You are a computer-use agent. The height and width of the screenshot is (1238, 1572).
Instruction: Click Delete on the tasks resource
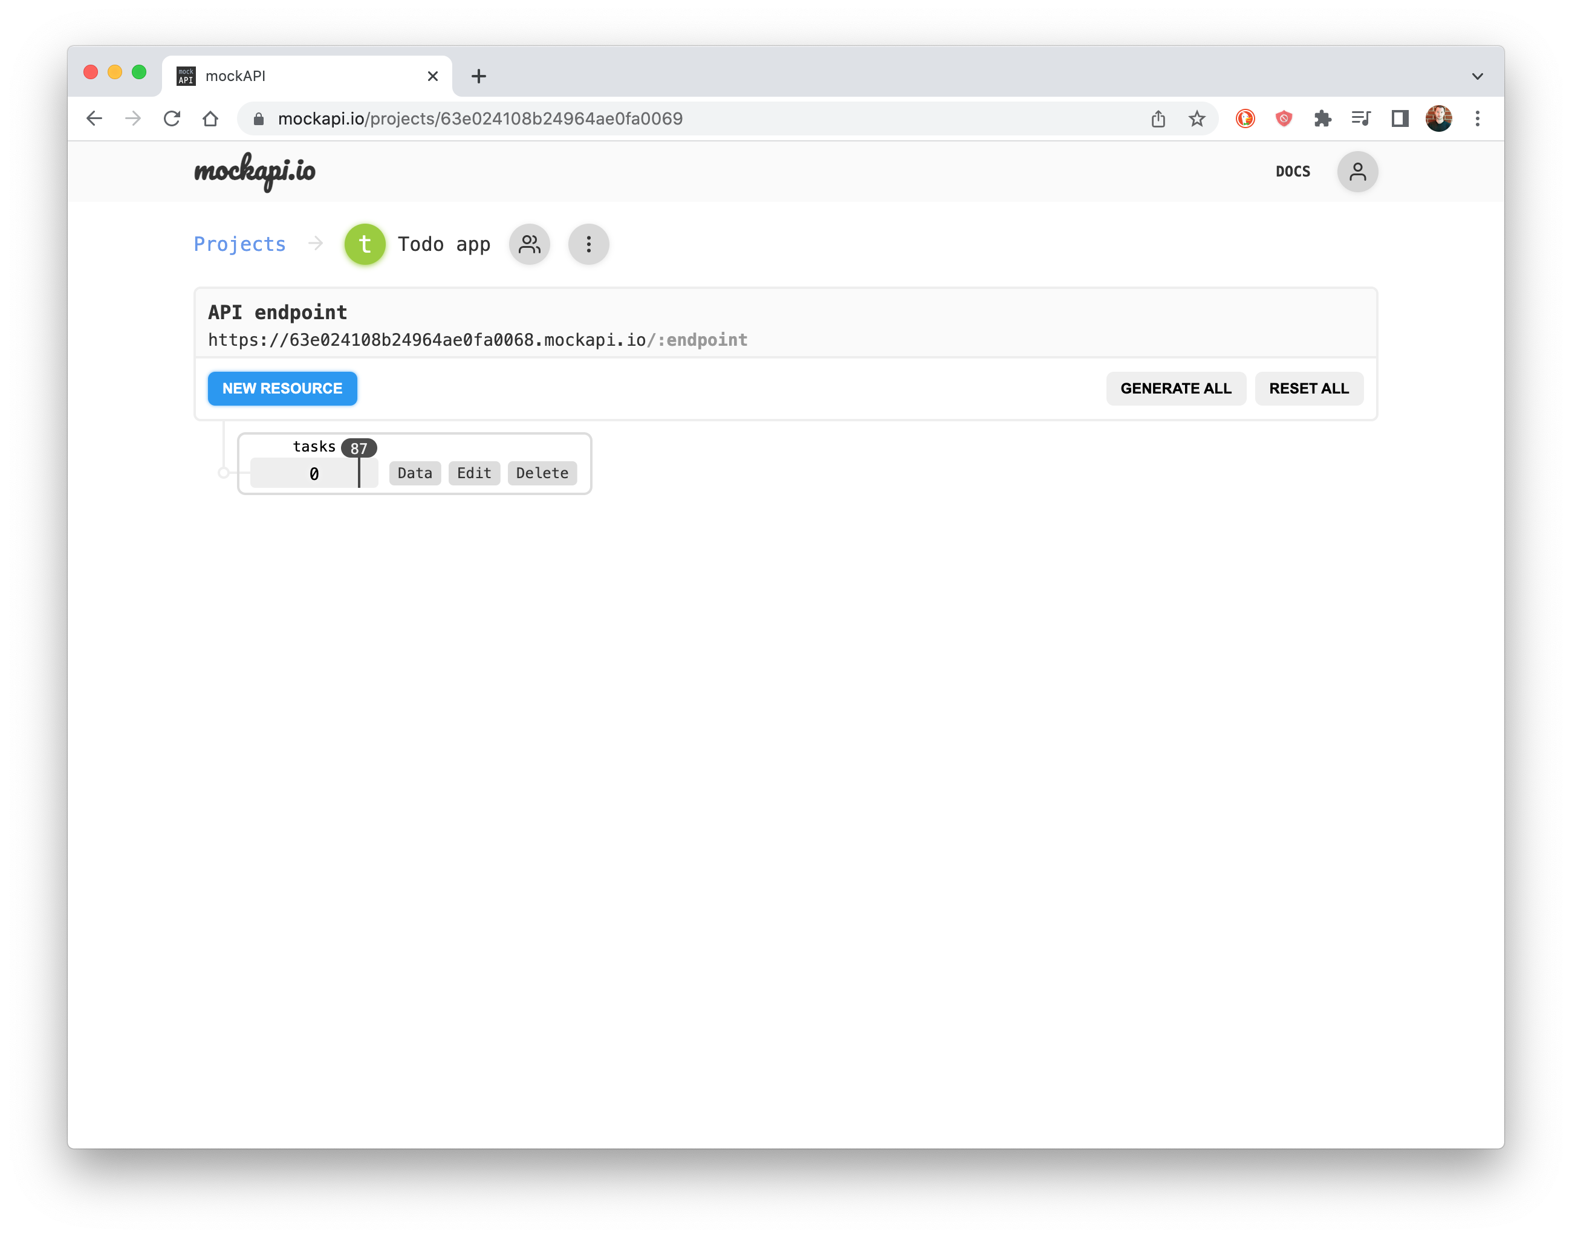(x=542, y=472)
